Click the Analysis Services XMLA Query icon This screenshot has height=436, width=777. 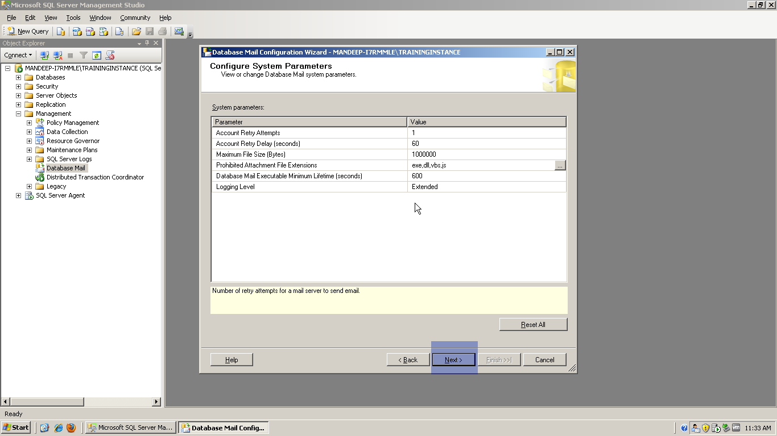click(x=104, y=31)
